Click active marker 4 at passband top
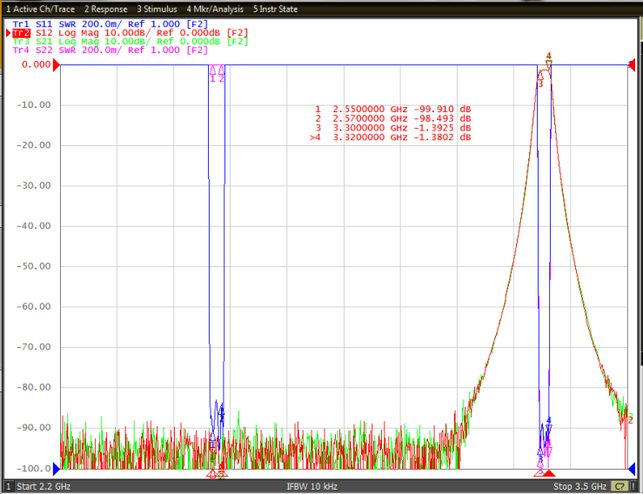Screen dimensions: 643x494 coord(549,63)
